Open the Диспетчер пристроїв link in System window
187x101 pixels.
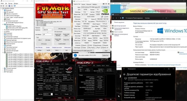point(120,26)
